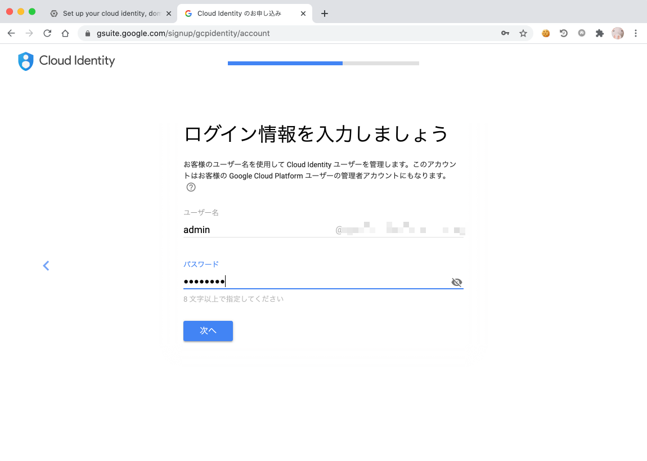
Task: Open the history clock extension
Action: point(564,33)
